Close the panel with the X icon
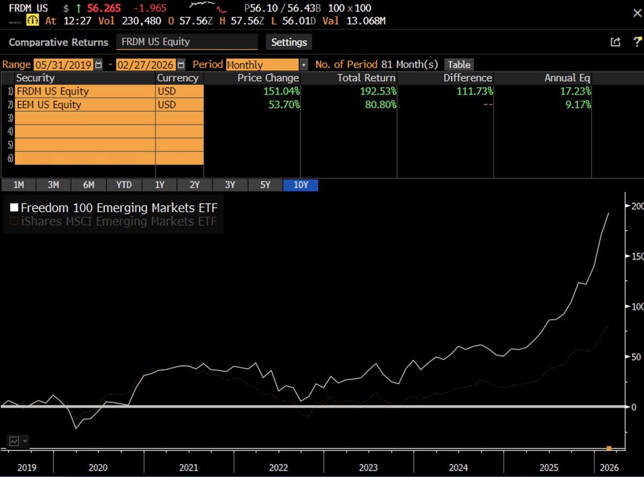 pos(636,13)
